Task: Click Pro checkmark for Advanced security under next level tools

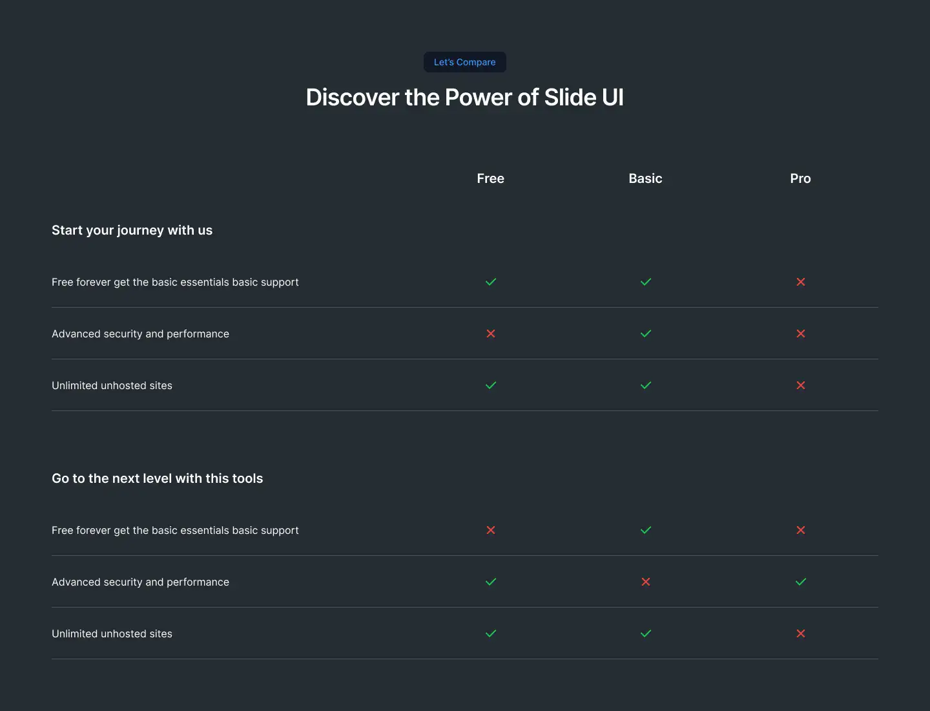Action: [801, 582]
